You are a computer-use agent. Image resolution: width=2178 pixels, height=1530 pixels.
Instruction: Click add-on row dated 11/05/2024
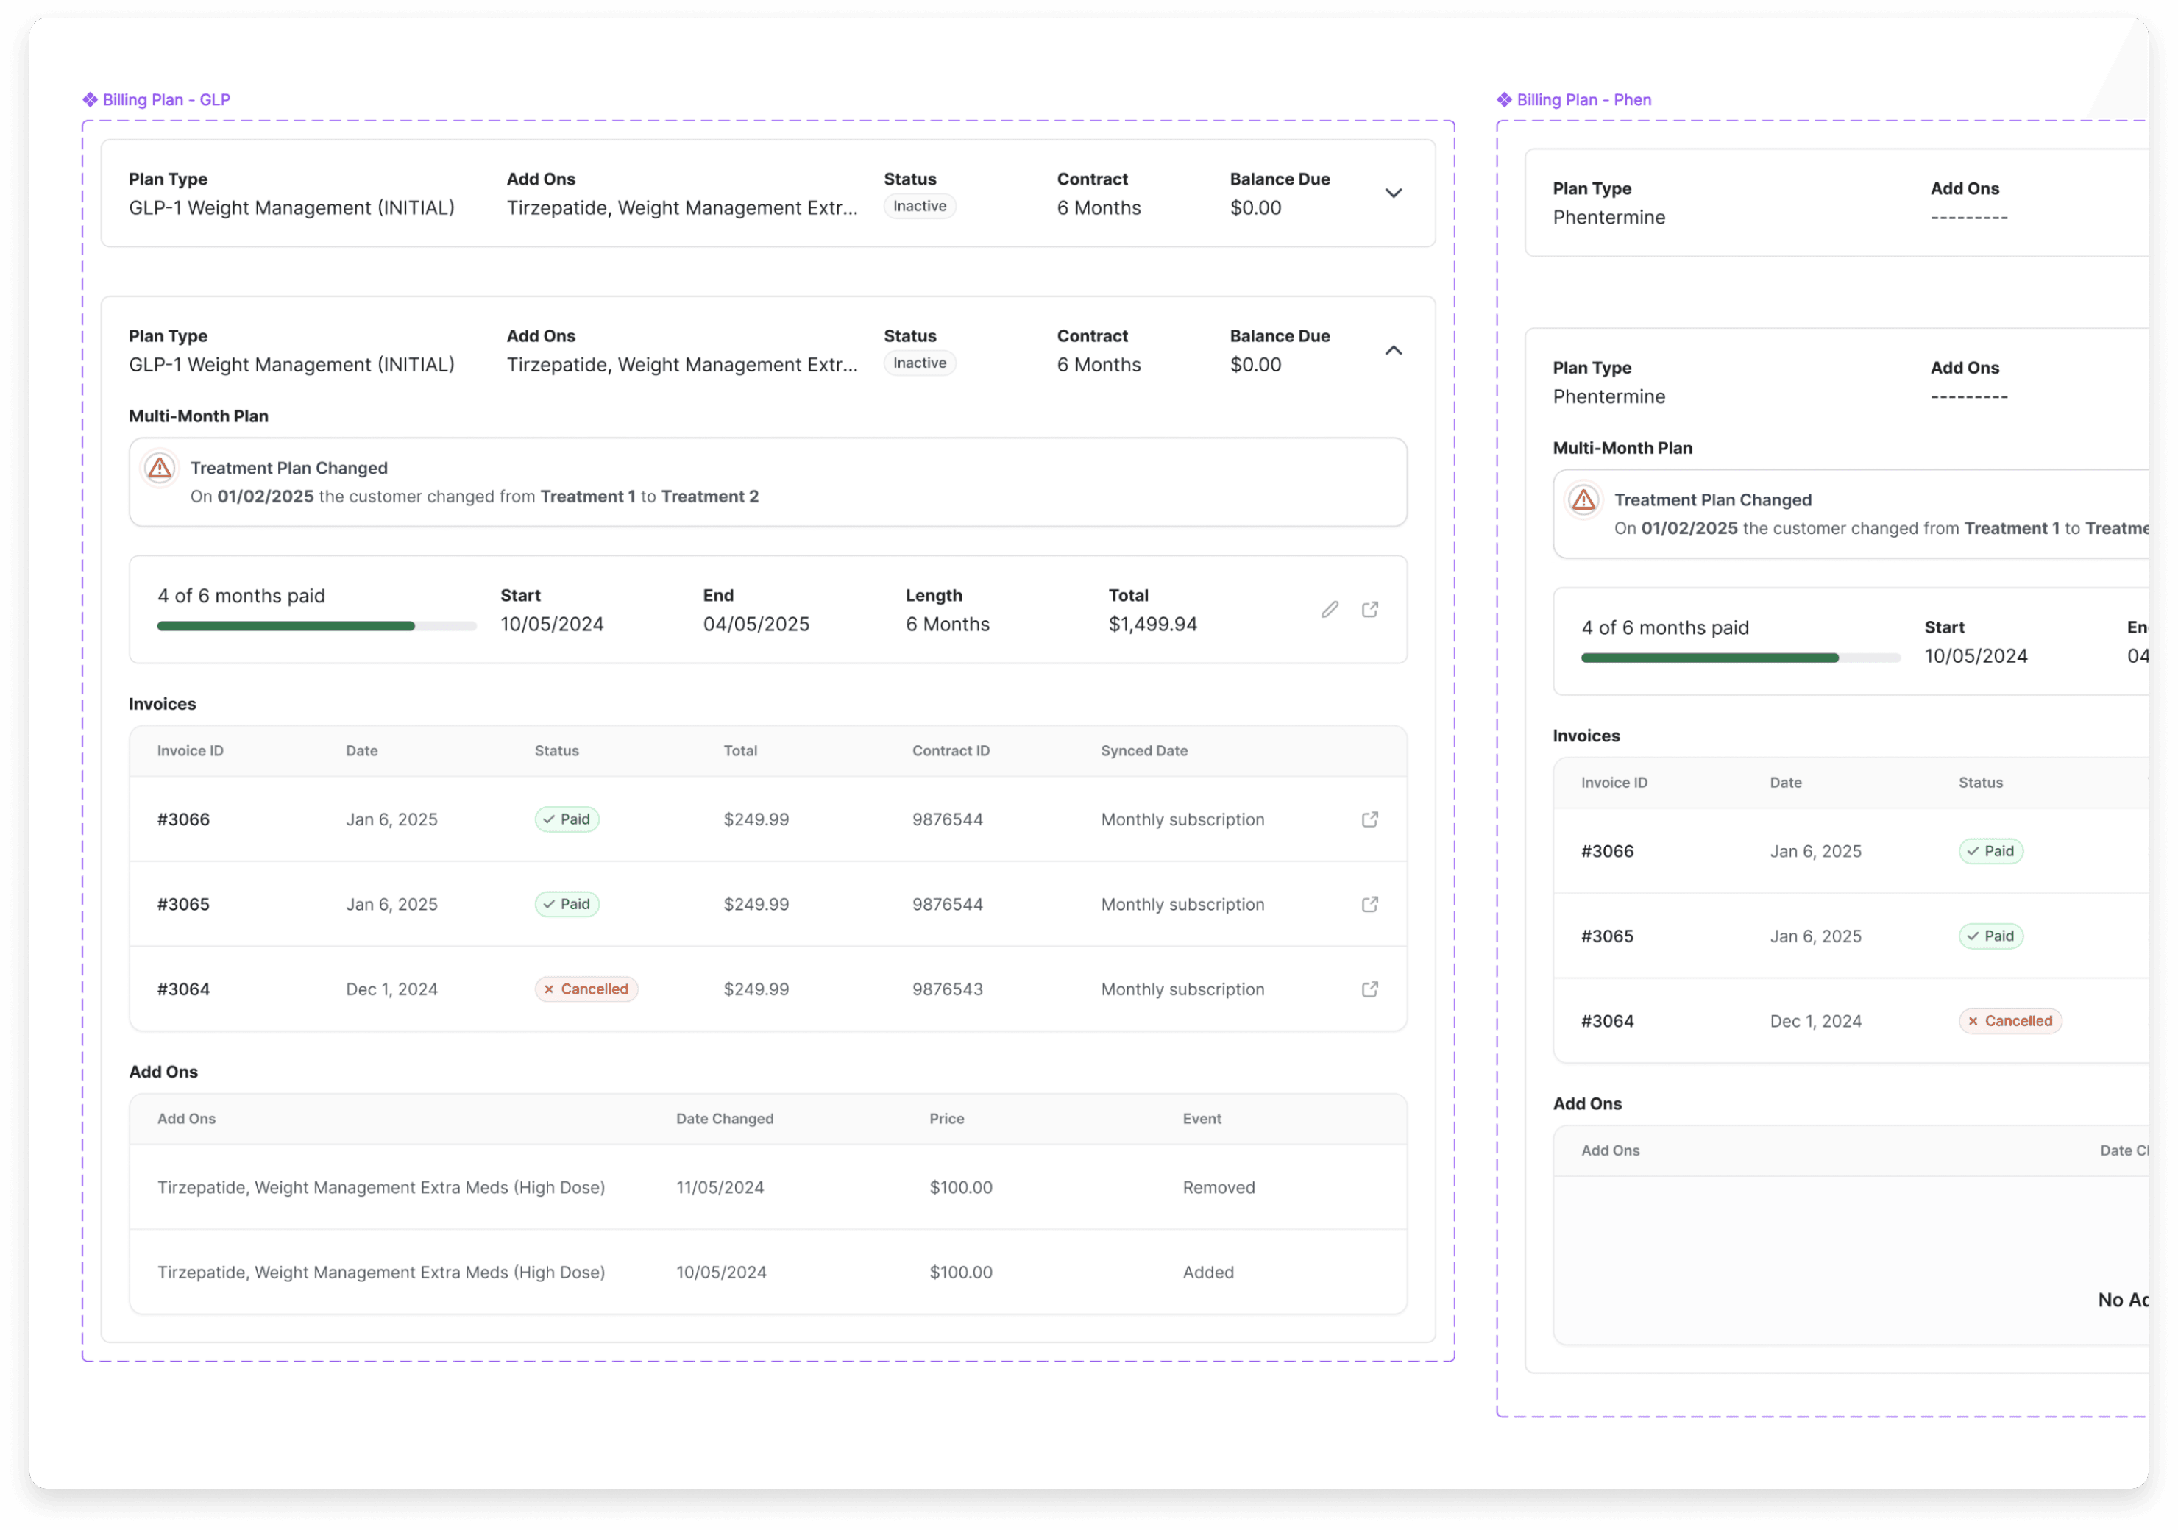click(768, 1187)
